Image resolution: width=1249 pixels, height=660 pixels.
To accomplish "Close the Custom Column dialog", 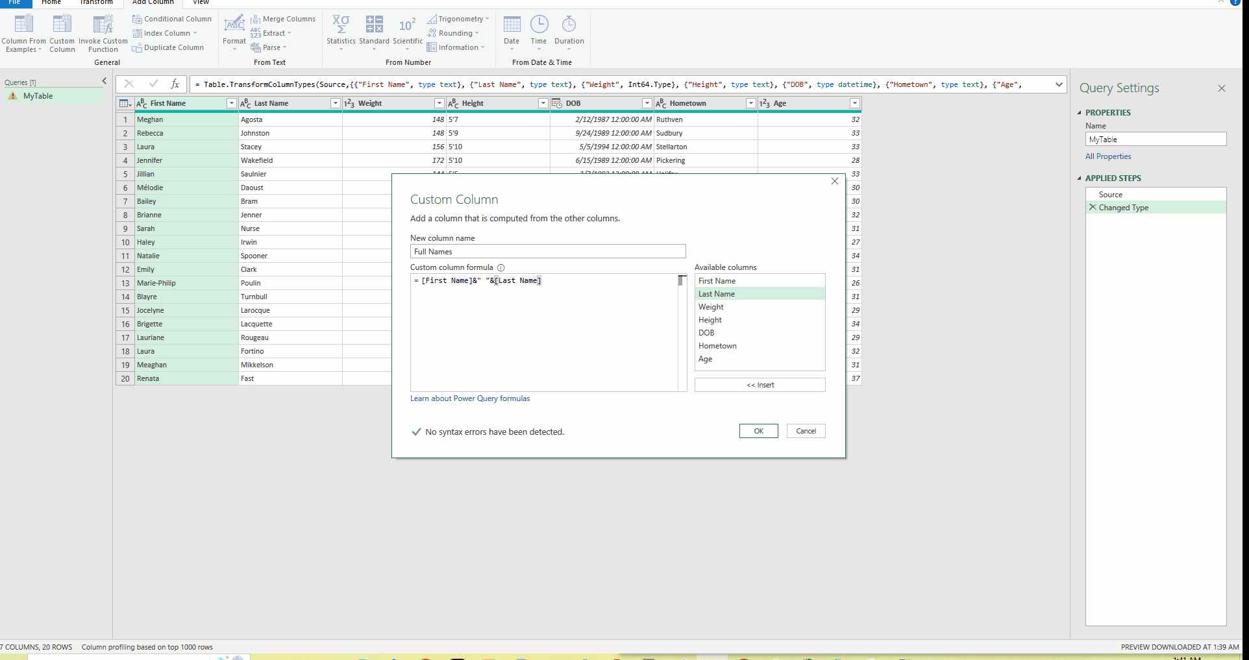I will click(x=835, y=181).
